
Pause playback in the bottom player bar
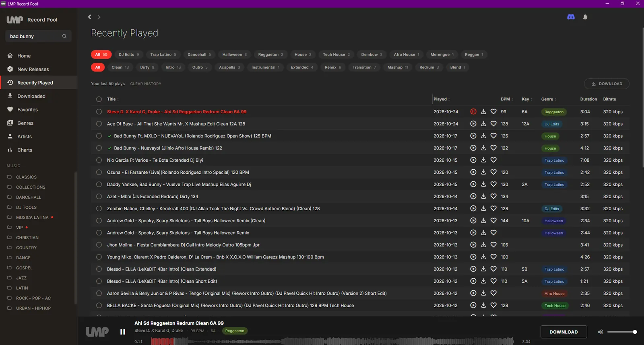pyautogui.click(x=123, y=332)
